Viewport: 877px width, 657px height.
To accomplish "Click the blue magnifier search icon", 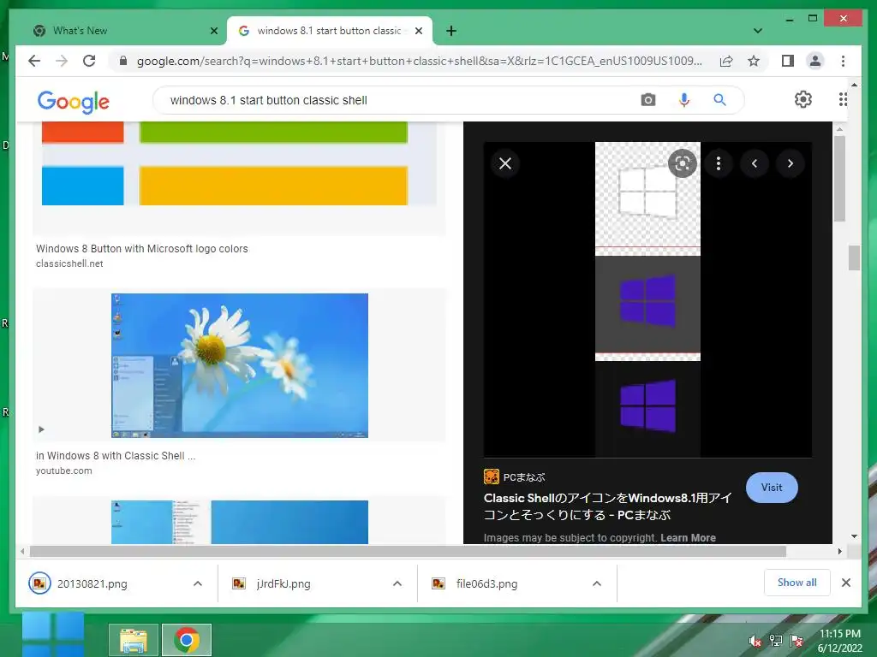I will pyautogui.click(x=719, y=100).
